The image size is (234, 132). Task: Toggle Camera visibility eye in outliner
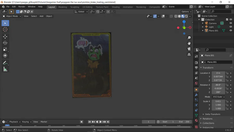pos(231,23)
